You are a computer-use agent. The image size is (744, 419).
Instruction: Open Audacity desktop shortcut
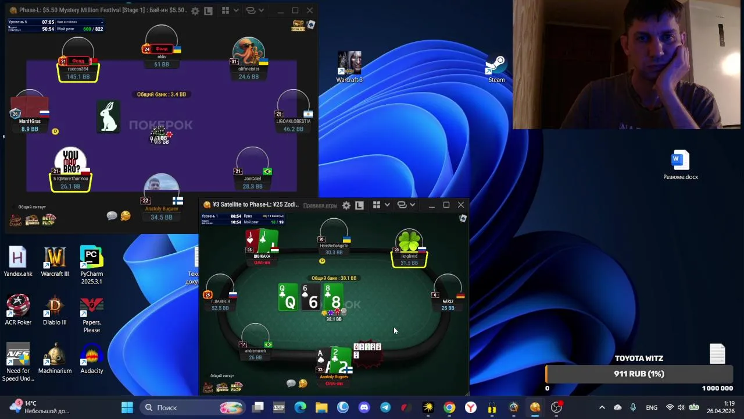(x=92, y=358)
